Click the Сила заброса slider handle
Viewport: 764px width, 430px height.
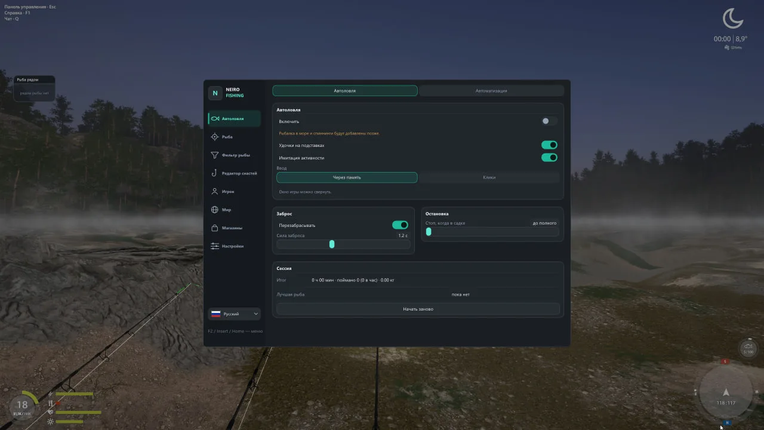point(332,244)
